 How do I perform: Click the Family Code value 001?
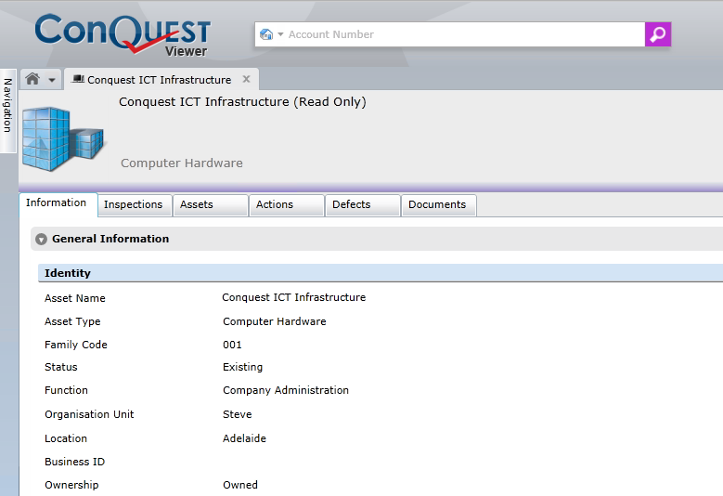(232, 345)
